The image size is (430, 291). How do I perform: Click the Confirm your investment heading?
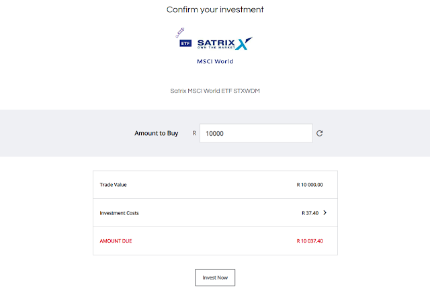(x=215, y=9)
